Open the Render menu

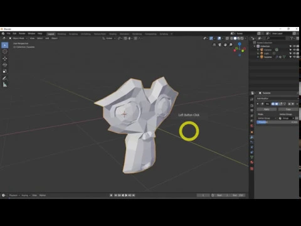22,33
